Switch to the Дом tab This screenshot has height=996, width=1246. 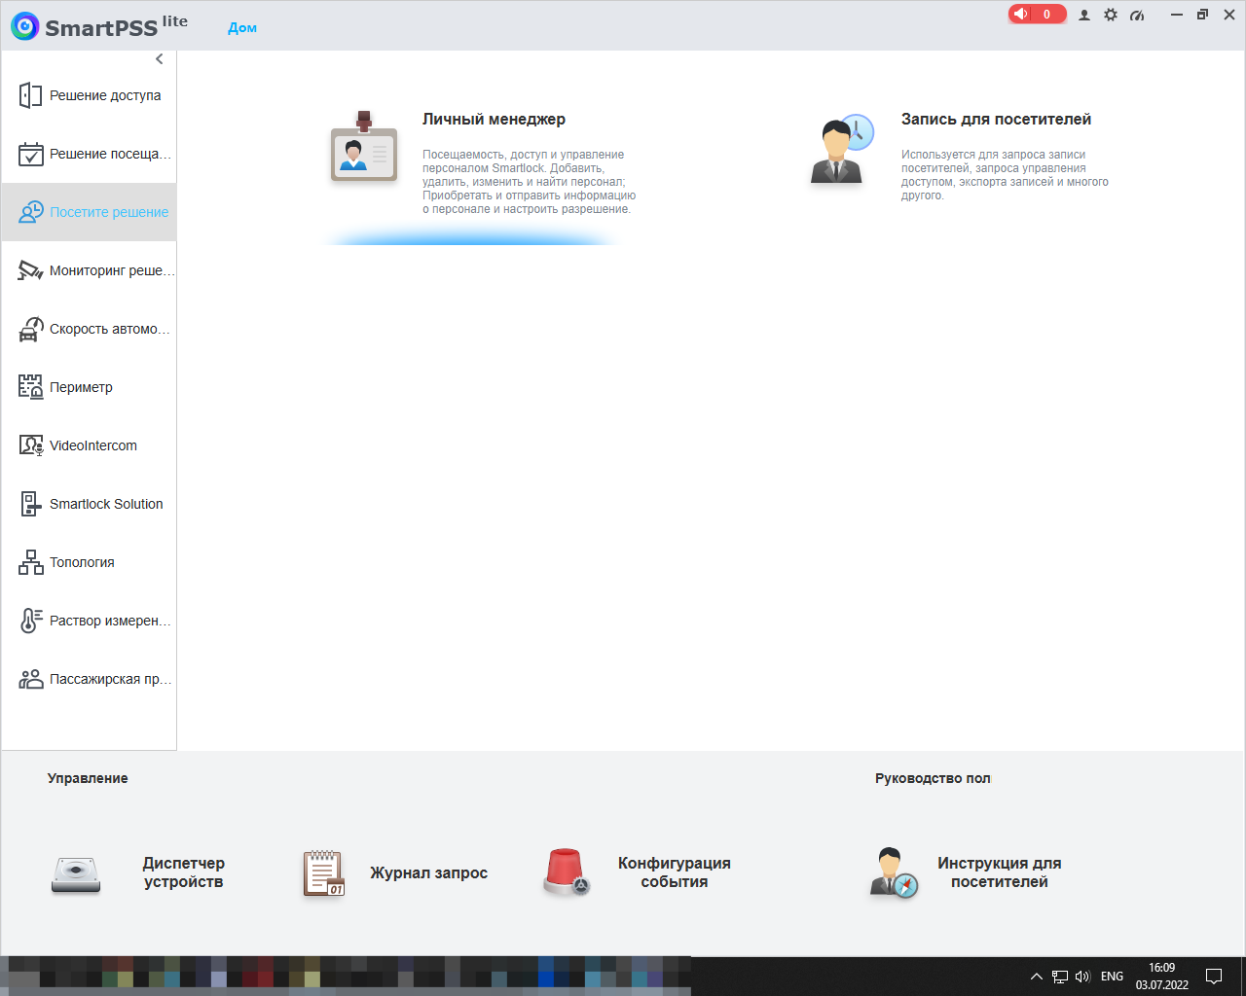pyautogui.click(x=242, y=27)
